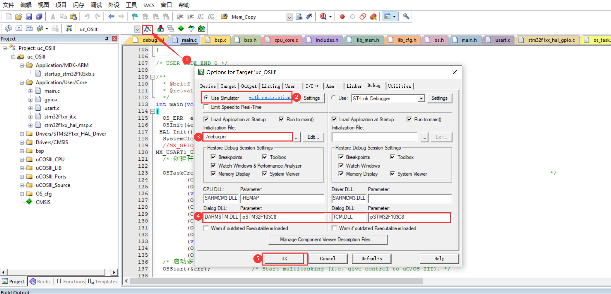The image size is (611, 294).
Task: Click the Defaults button
Action: pyautogui.click(x=371, y=259)
